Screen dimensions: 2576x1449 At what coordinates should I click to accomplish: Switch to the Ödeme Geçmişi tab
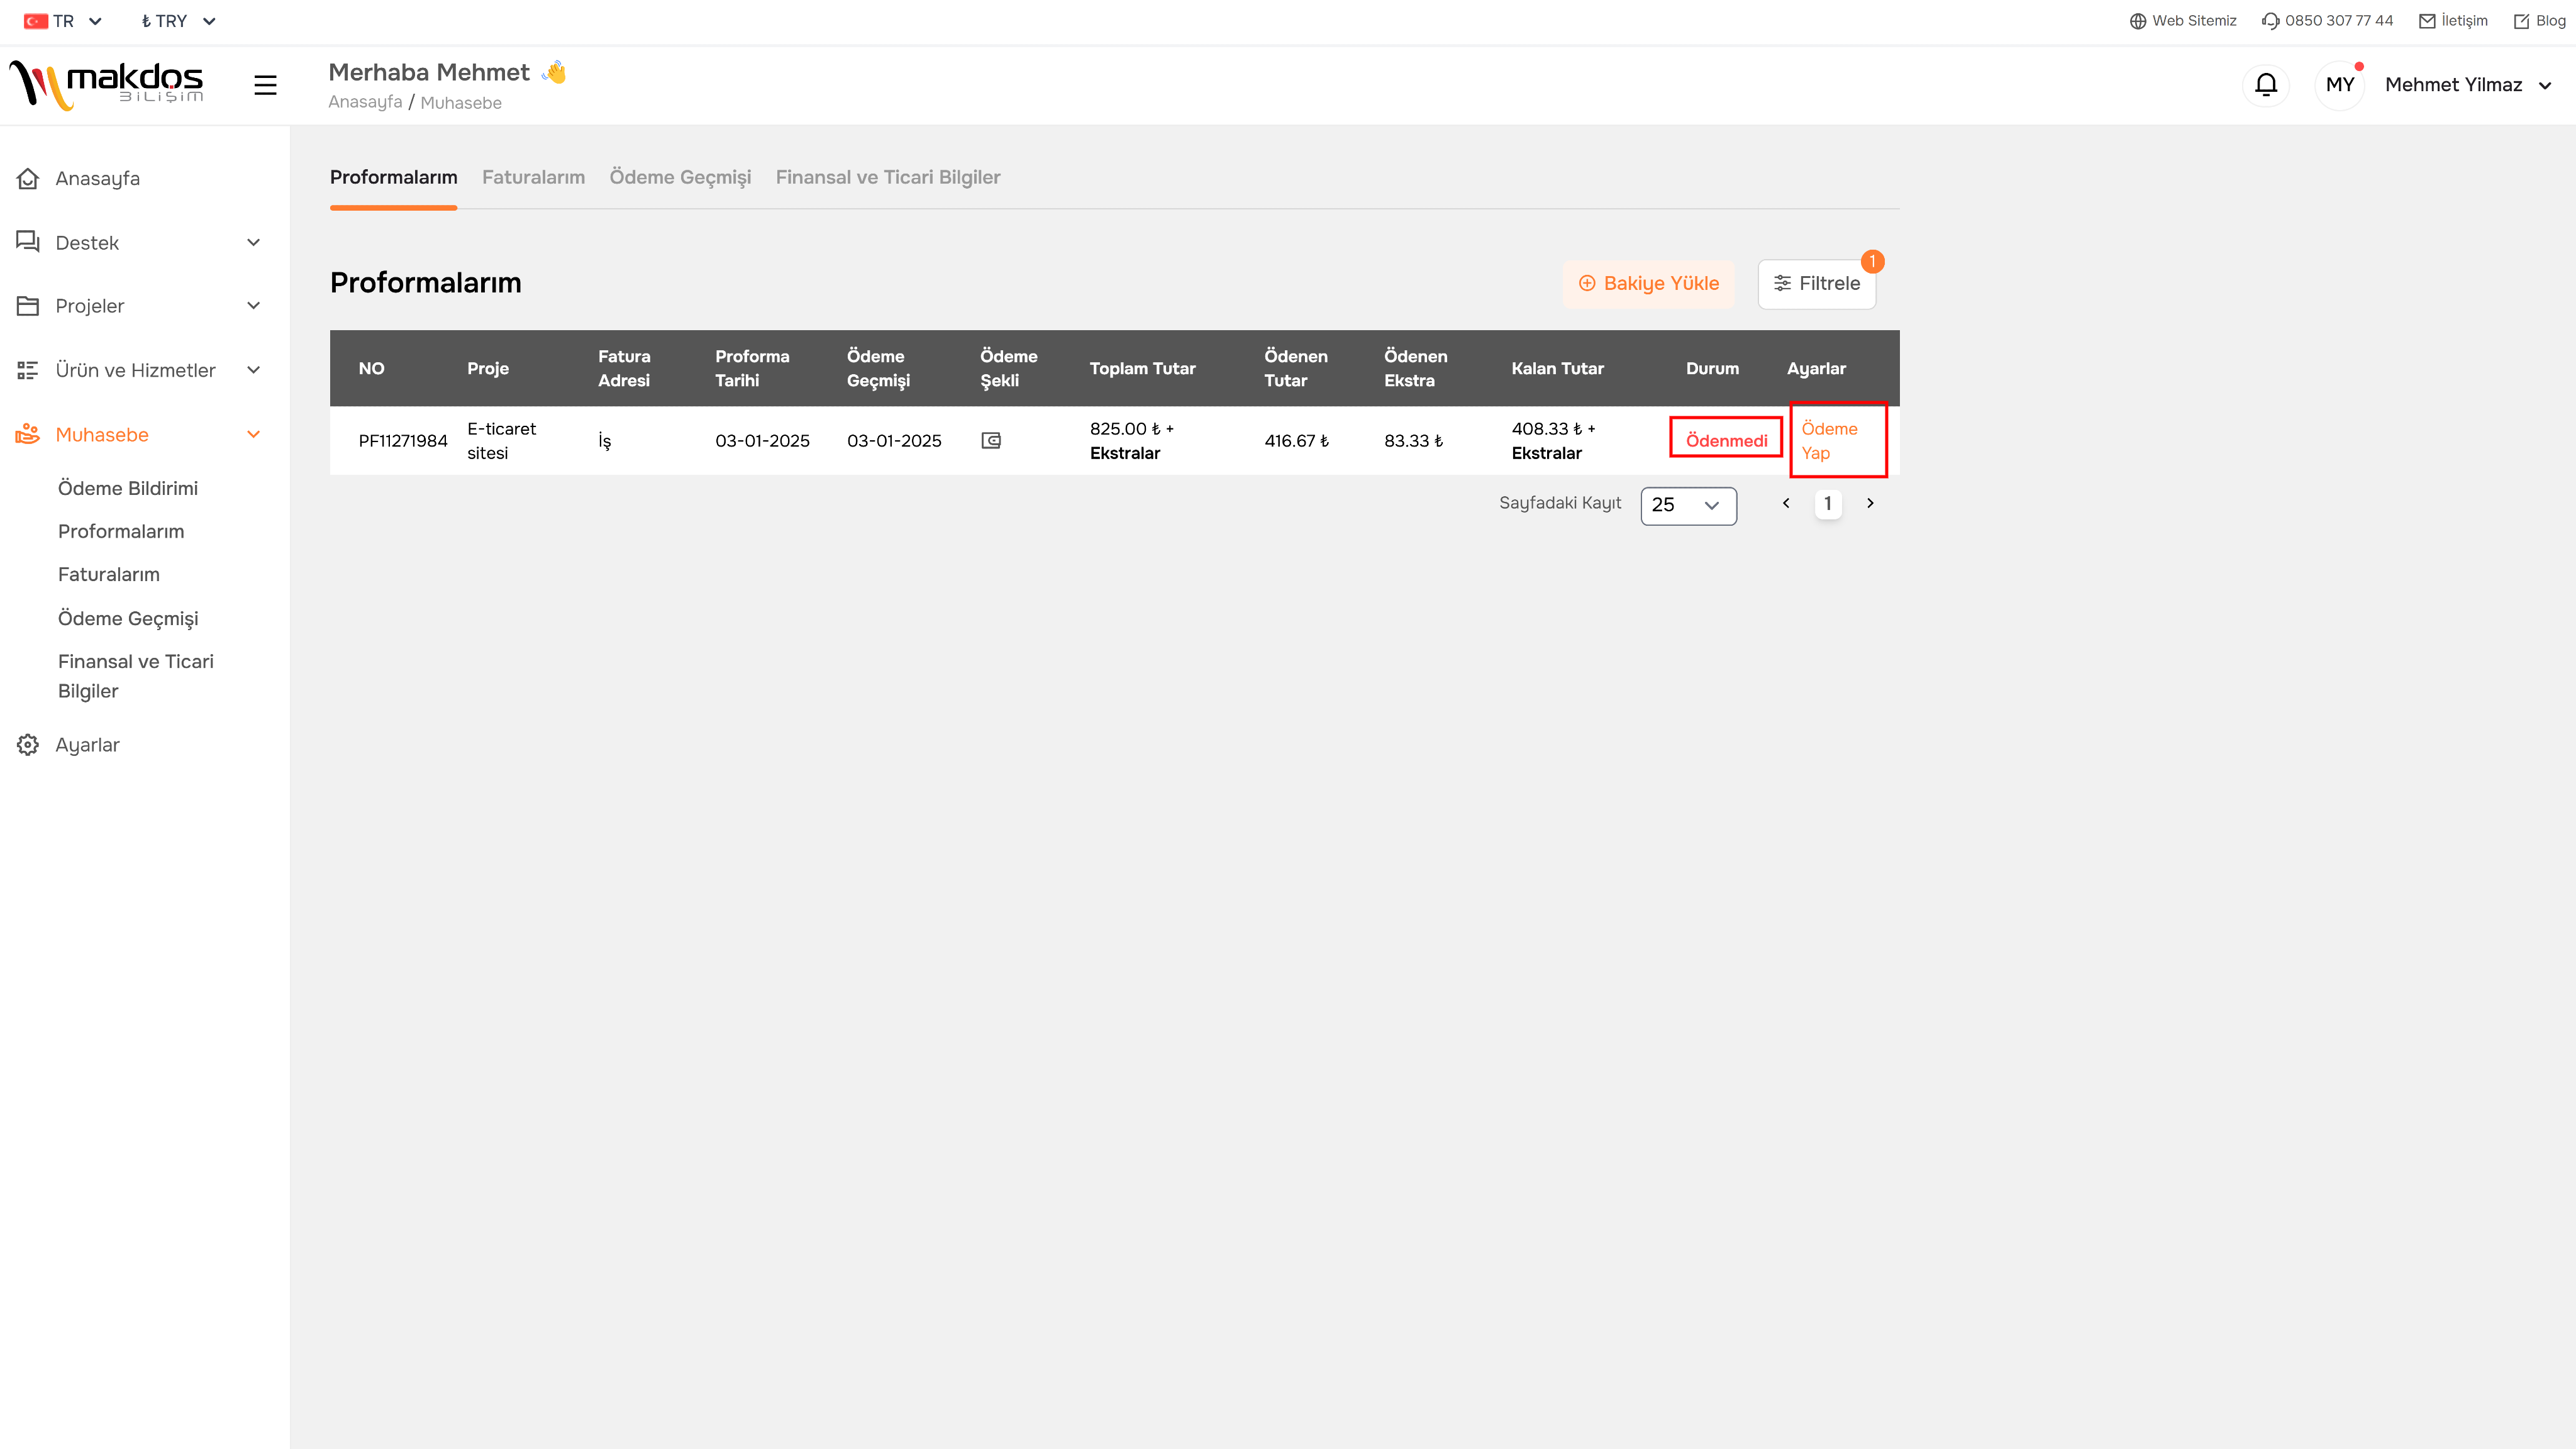[680, 177]
